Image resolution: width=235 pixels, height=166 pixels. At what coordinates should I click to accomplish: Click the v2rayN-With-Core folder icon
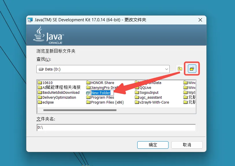(137, 102)
